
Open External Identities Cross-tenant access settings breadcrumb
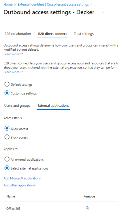53,4
